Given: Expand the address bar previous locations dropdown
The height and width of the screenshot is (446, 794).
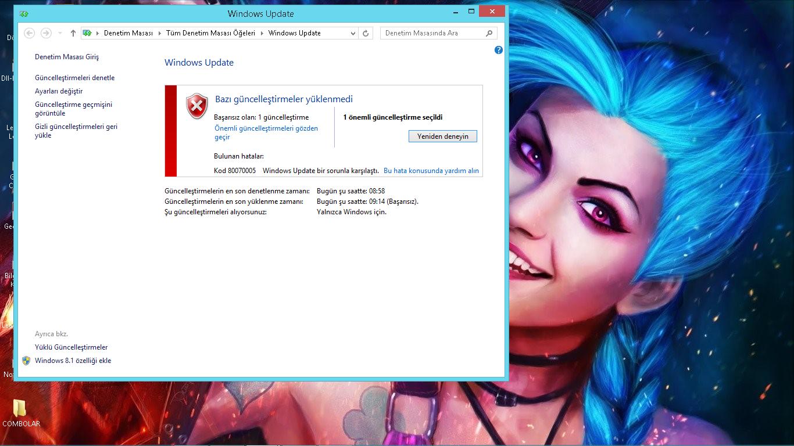Looking at the screenshot, I should point(353,33).
